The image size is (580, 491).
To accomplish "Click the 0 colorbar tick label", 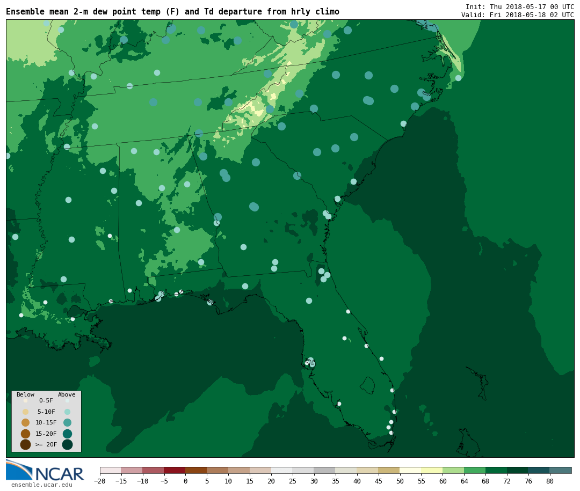I will coord(186,481).
